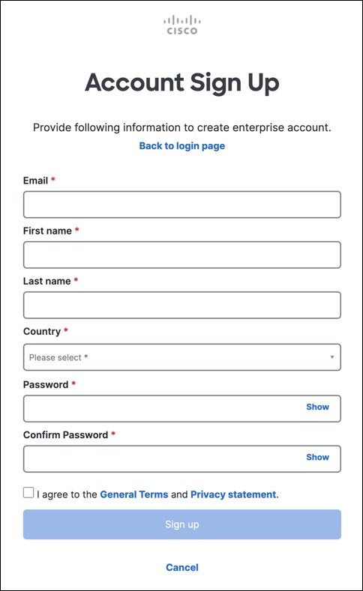Click the blue Sign up button
This screenshot has height=591, width=363.
(182, 524)
